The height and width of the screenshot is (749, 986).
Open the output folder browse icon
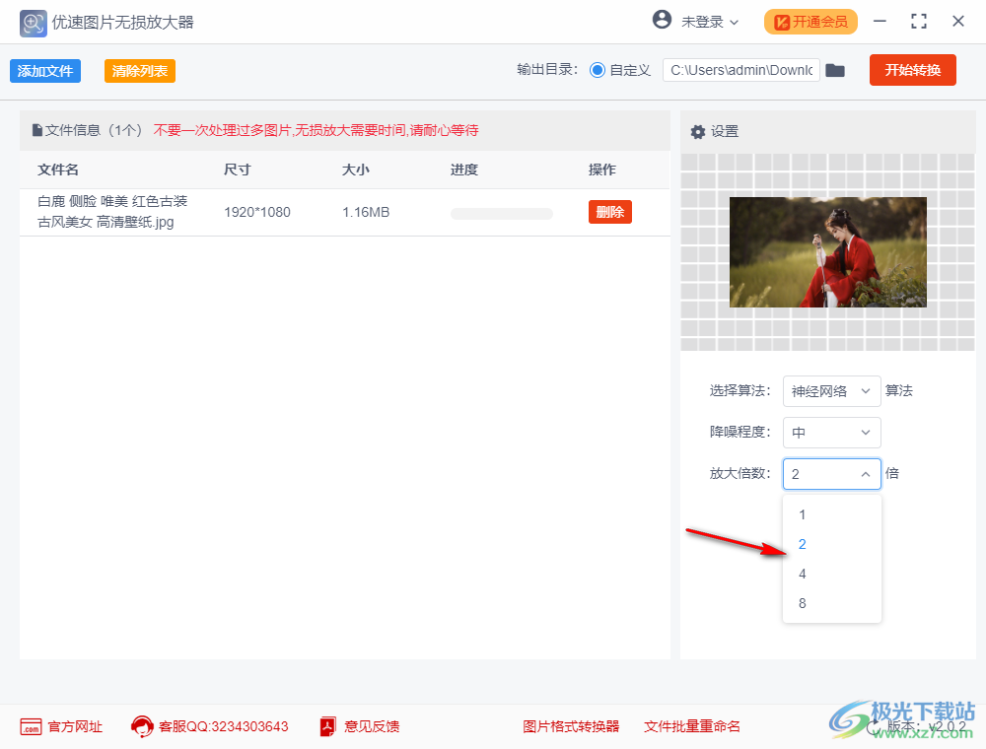835,70
